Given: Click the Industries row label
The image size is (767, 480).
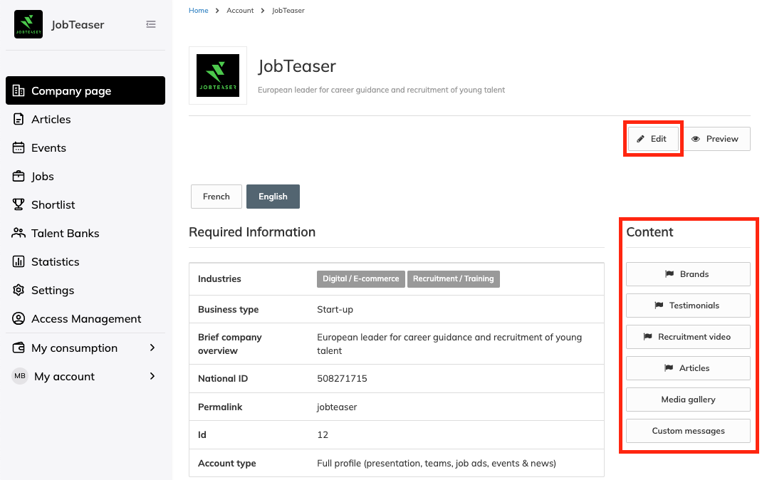Looking at the screenshot, I should 219,279.
